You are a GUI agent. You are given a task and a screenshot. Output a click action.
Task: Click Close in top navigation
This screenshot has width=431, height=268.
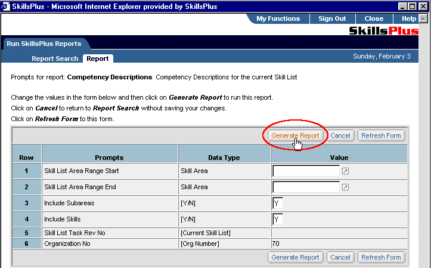tap(374, 19)
